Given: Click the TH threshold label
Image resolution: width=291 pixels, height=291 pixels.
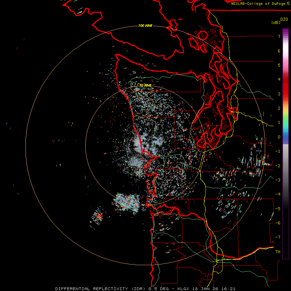Looking at the screenshot, I should click(x=278, y=252).
